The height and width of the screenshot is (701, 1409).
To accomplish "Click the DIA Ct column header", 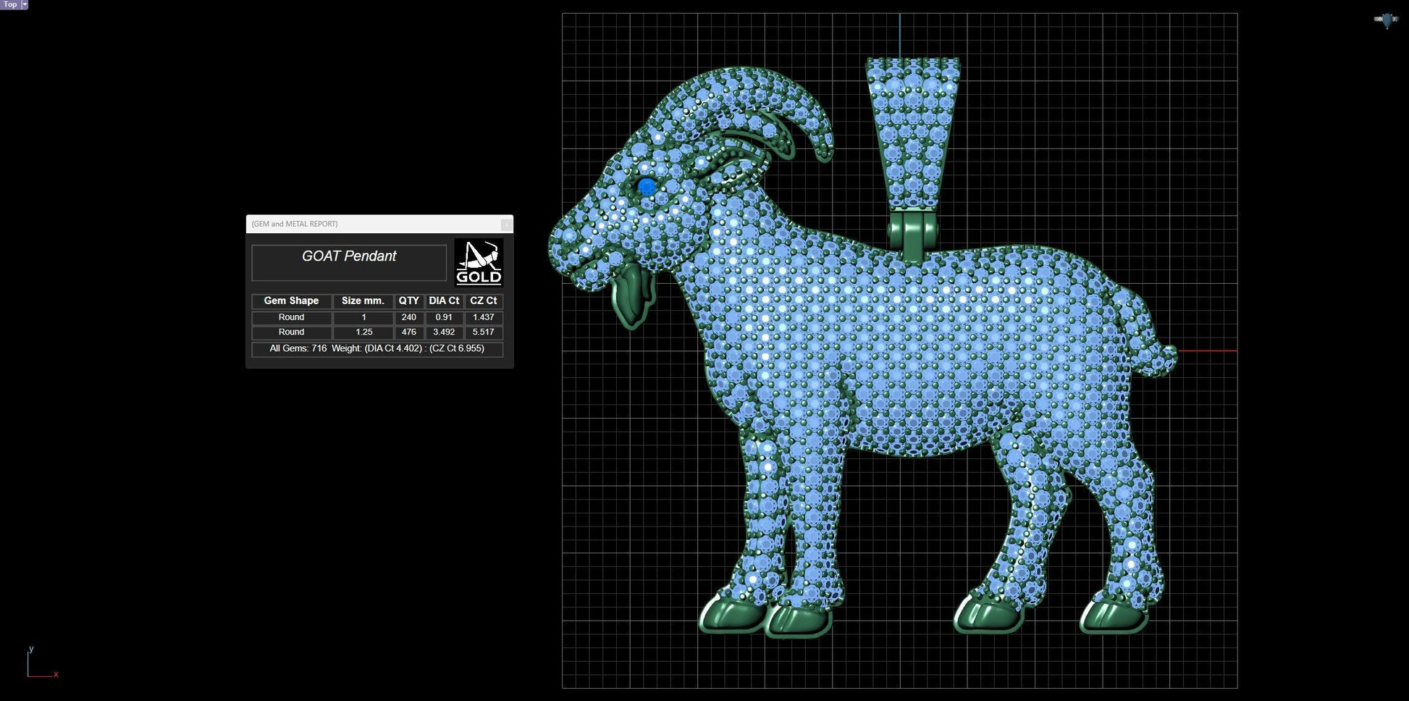I will pos(444,301).
